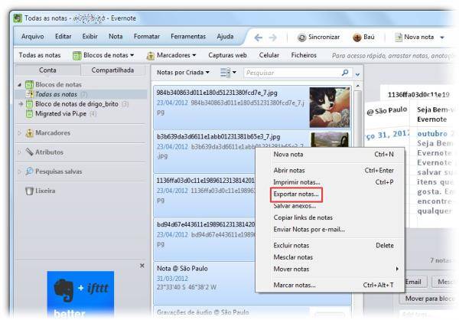This screenshot has width=459, height=320.
Task: Click the Capturas web shortcut
Action: coord(227,55)
